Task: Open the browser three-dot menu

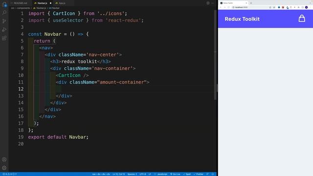Action: tap(311, 7)
